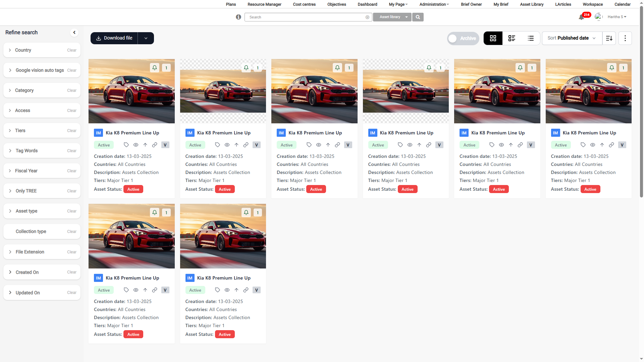Click the Download file button
Viewport: 644px width, 362px height.
pos(114,38)
